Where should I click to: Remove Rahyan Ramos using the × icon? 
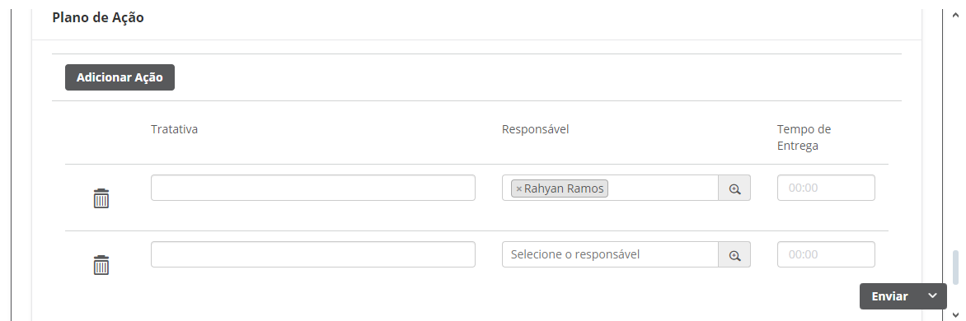(518, 188)
